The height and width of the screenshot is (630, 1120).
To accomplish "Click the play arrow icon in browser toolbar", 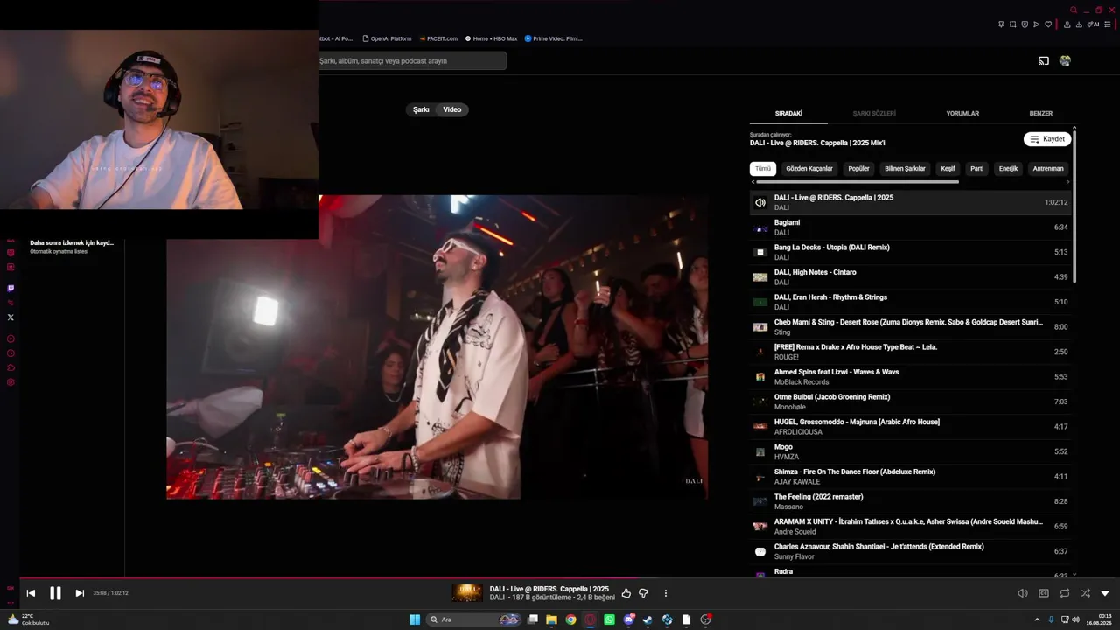I will coord(1037,24).
